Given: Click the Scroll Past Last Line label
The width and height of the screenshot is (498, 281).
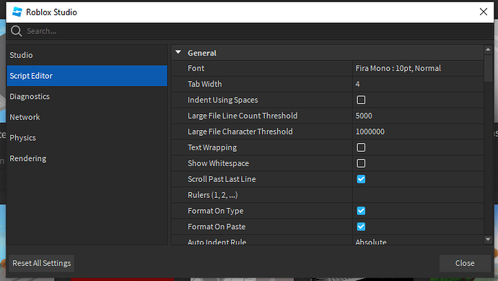Looking at the screenshot, I should point(222,179).
